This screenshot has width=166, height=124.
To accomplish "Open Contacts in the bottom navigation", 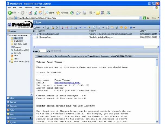I will [20, 106].
